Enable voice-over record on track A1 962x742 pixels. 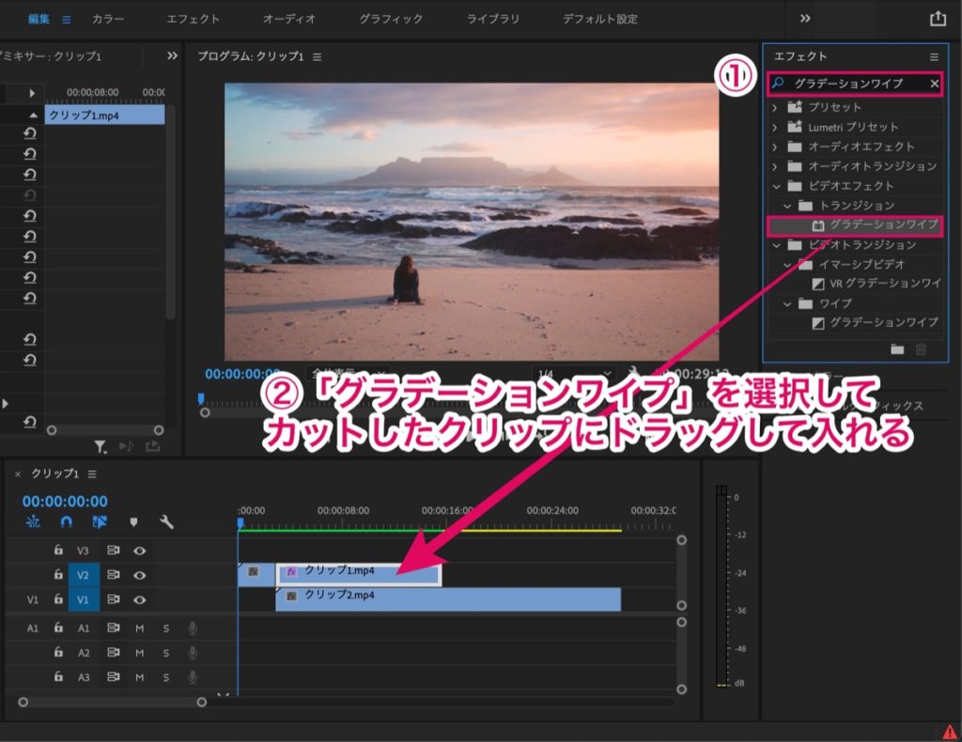pos(193,628)
